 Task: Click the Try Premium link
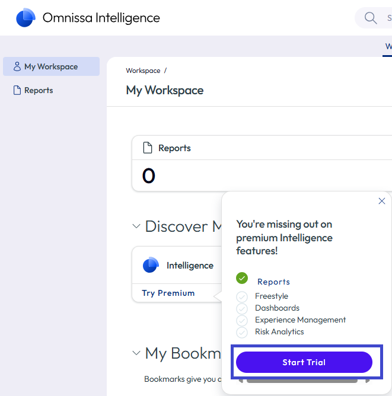(x=168, y=293)
